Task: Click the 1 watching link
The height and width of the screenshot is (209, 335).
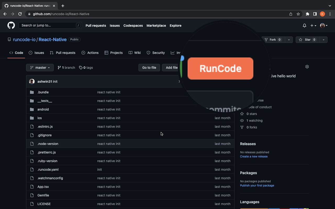Action: coord(251,121)
